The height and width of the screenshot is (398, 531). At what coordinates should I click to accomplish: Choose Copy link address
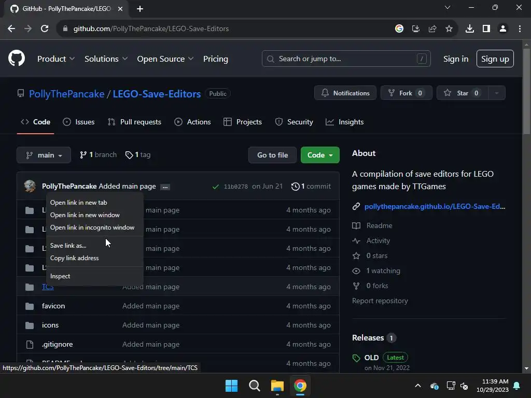(x=95, y=258)
